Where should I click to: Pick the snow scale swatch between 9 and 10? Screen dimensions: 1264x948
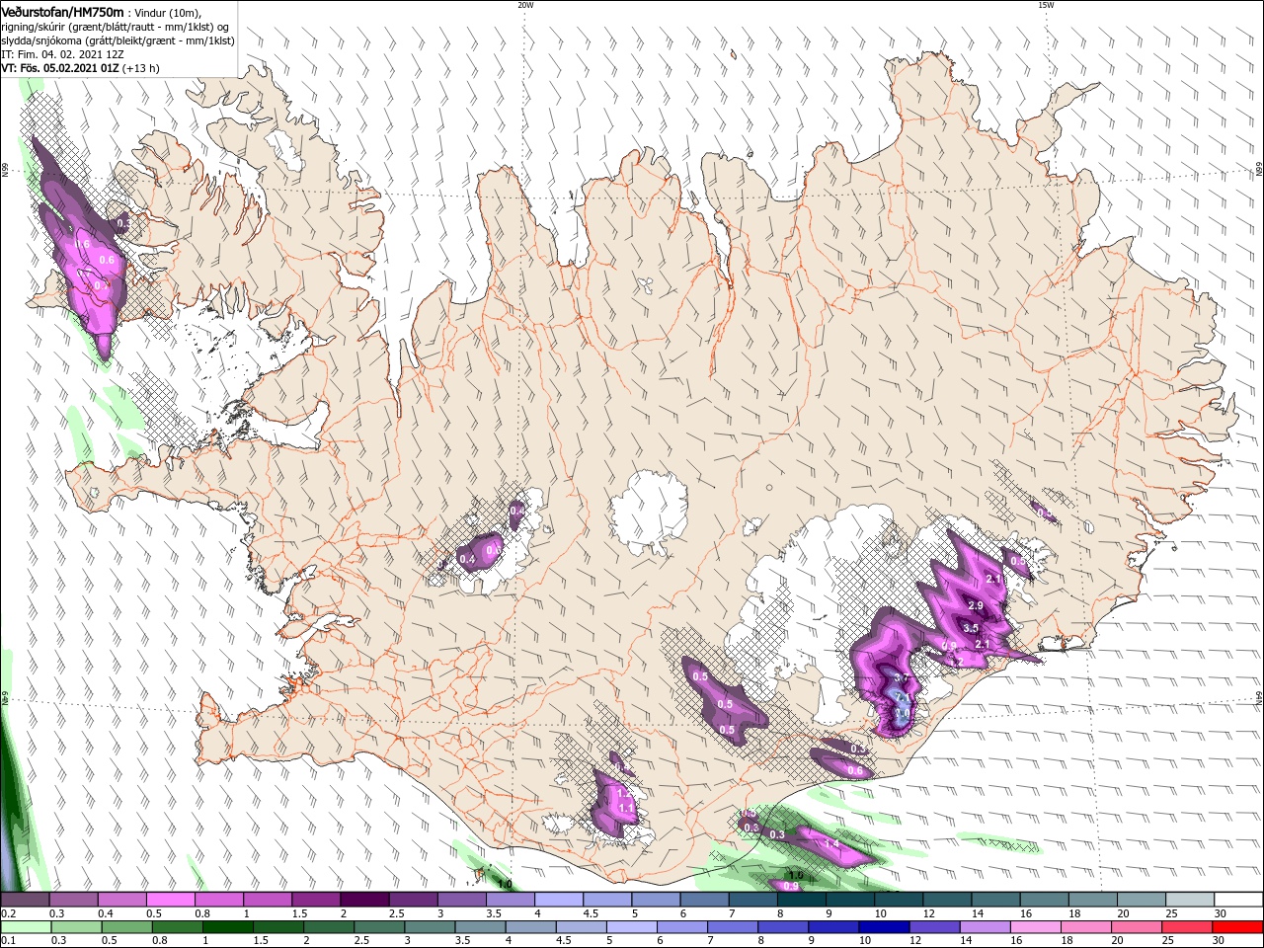point(850,900)
